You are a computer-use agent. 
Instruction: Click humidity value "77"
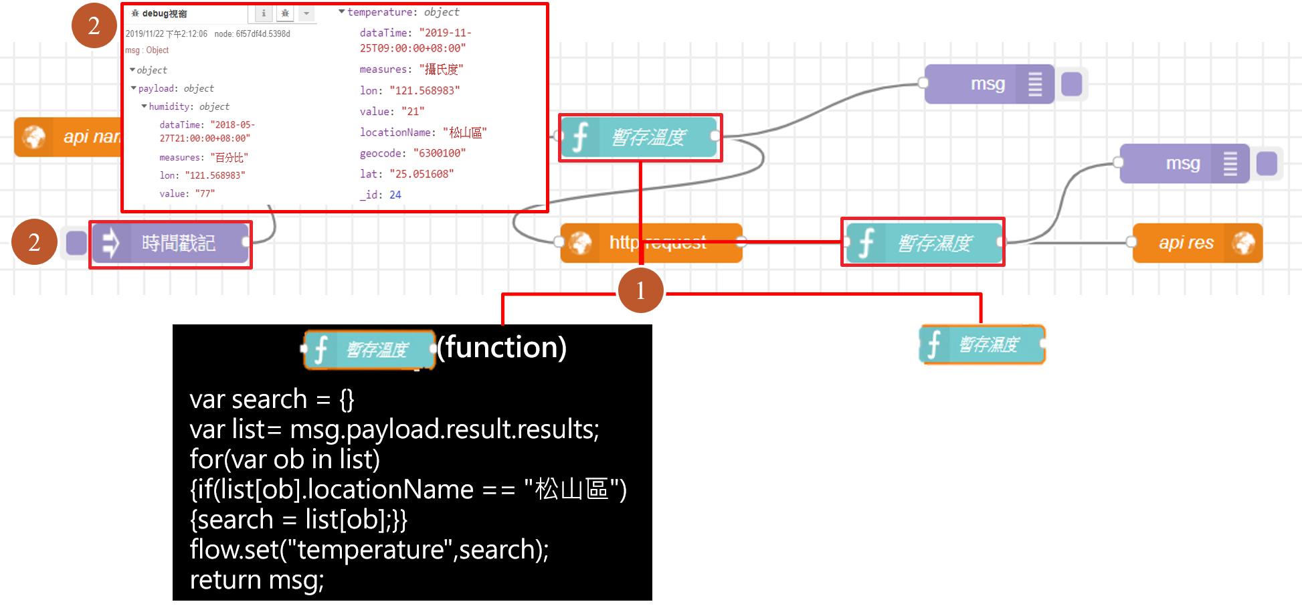(x=205, y=193)
